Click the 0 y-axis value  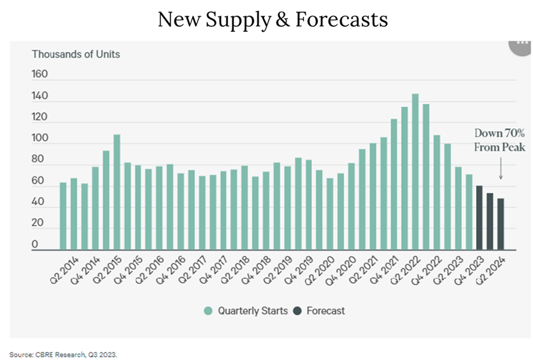[34, 245]
